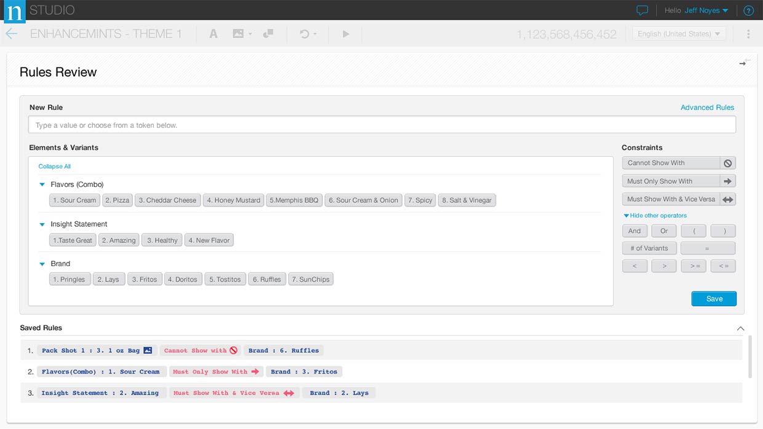Click the Collapse All link

pyautogui.click(x=55, y=167)
